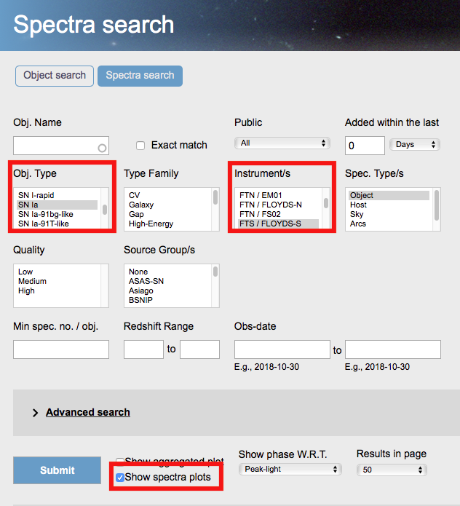The image size is (460, 506).
Task: Click the Advanced search chevron icon
Action: click(x=35, y=413)
